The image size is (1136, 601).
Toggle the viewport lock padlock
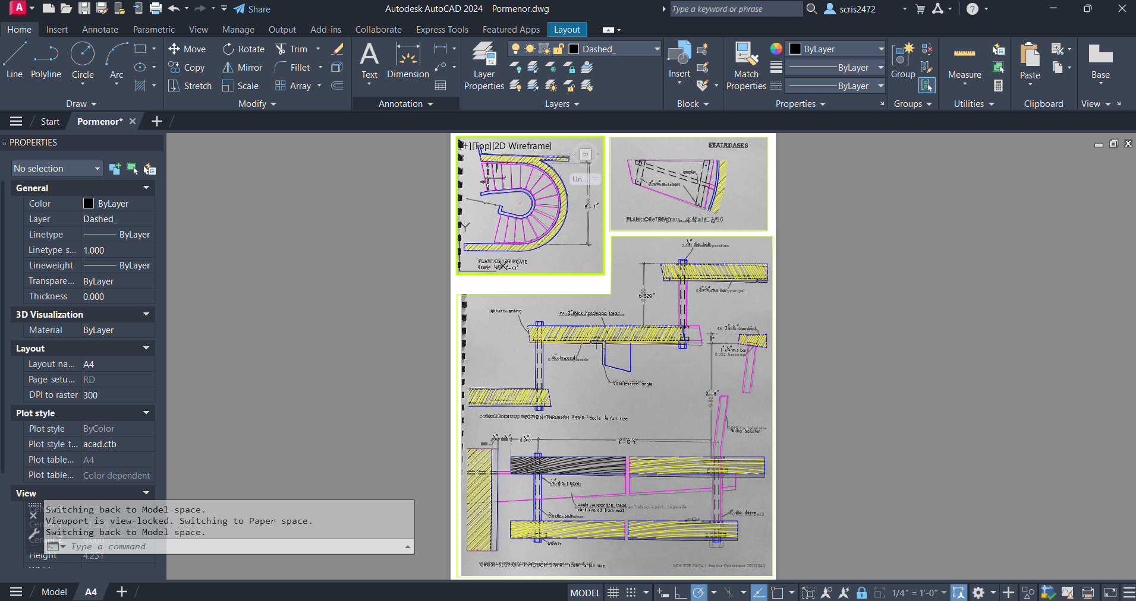[x=862, y=592]
